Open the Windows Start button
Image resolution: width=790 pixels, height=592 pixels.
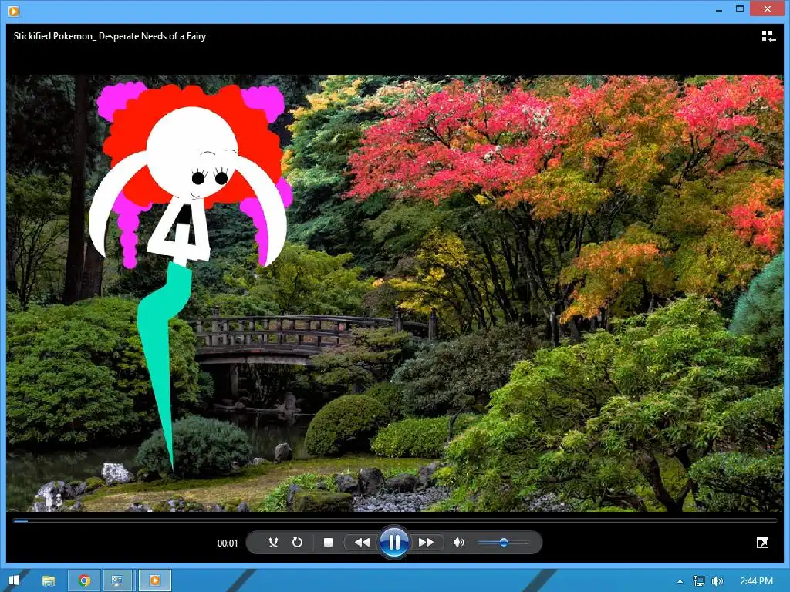14,580
